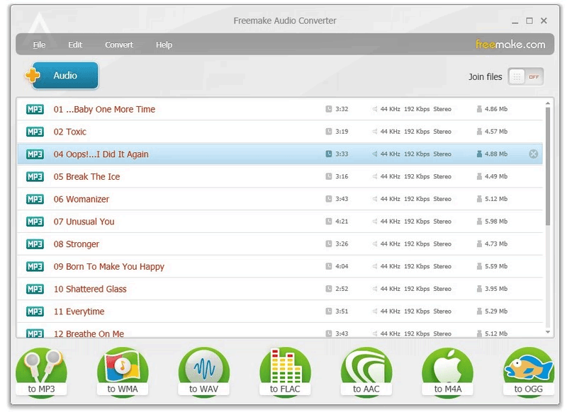Image resolution: width=567 pixels, height=412 pixels.
Task: Click clock icon in 02 Toxic row
Action: coord(329,132)
